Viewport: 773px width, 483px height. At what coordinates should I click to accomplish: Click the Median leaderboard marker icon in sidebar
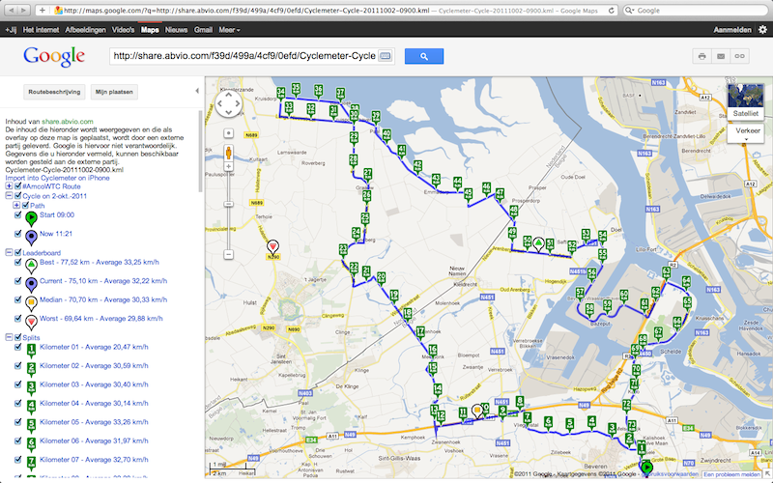point(31,303)
